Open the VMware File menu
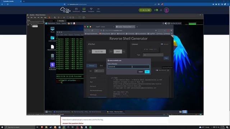 tap(28, 18)
